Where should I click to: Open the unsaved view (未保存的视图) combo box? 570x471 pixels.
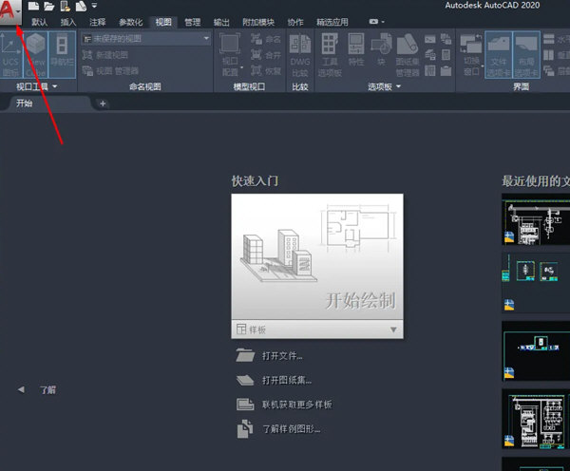coord(145,39)
